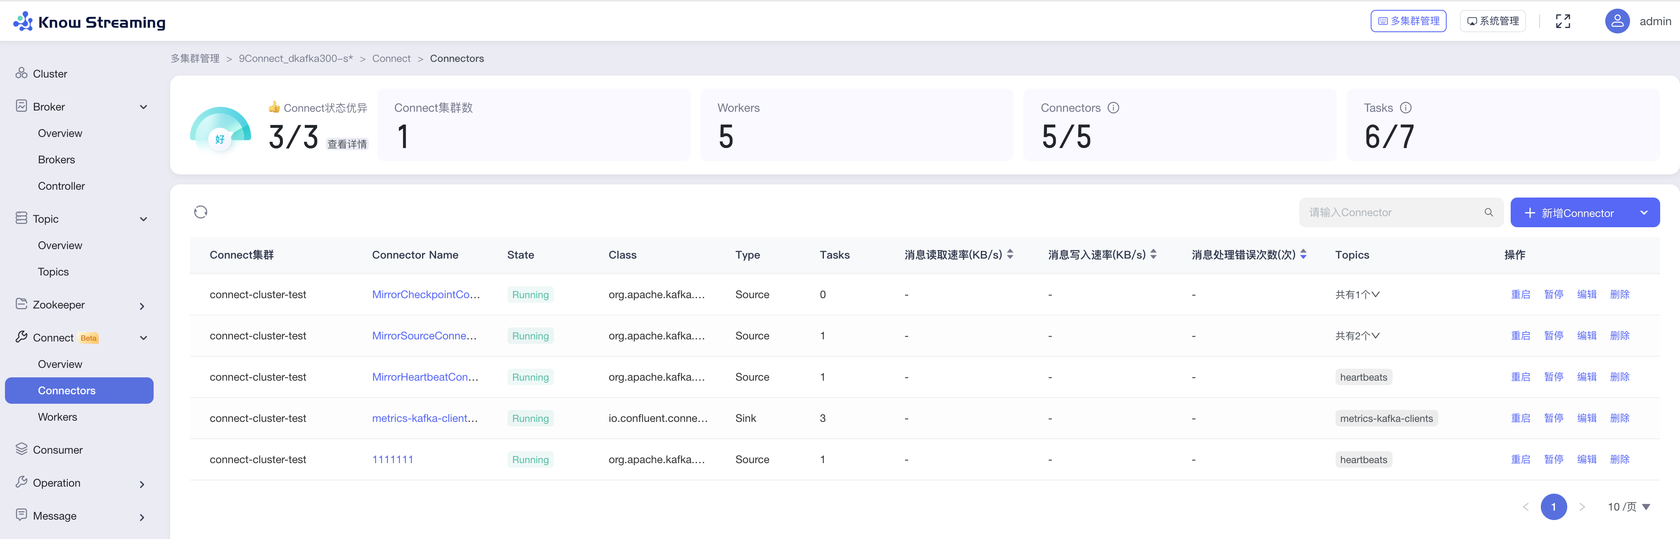This screenshot has width=1680, height=539.
Task: Click the info icon next to Connectors
Action: point(1113,108)
